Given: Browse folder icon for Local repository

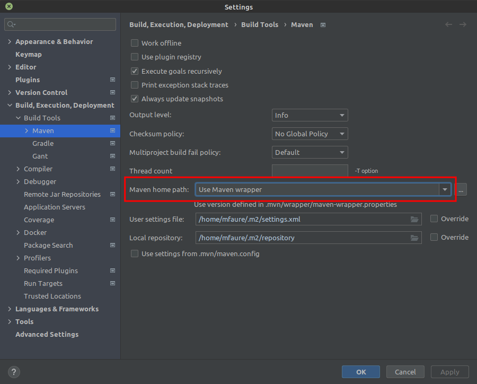Looking at the screenshot, I should [x=414, y=238].
